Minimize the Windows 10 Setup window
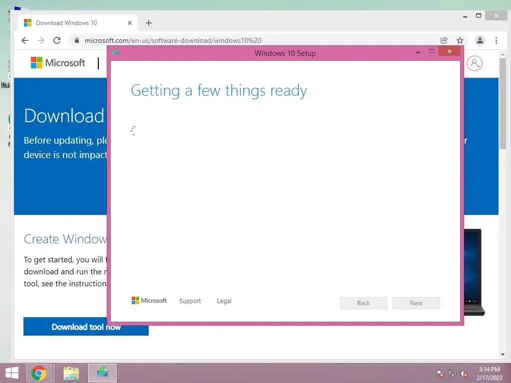The image size is (511, 383). tap(418, 51)
